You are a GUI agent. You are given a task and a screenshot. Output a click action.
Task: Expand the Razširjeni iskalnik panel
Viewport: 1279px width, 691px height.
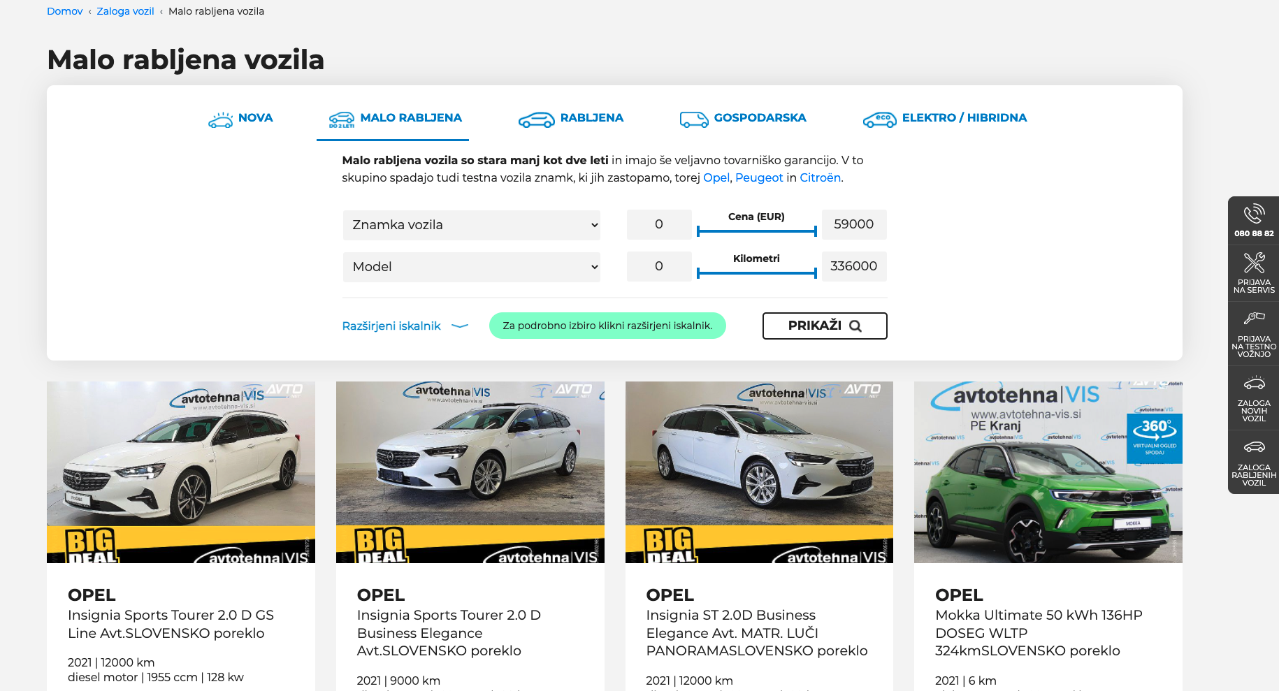pyautogui.click(x=391, y=326)
